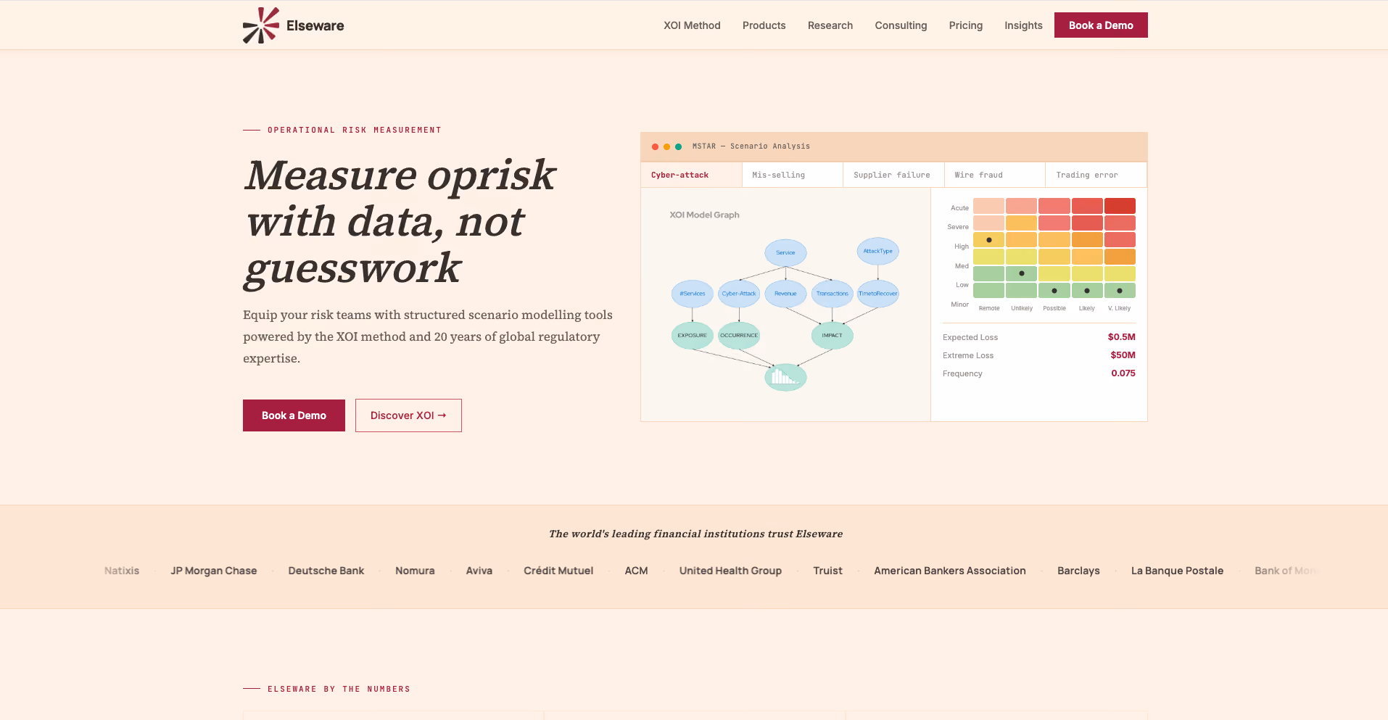Image resolution: width=1388 pixels, height=720 pixels.
Task: Click United Health Group client name
Action: pyautogui.click(x=730, y=571)
